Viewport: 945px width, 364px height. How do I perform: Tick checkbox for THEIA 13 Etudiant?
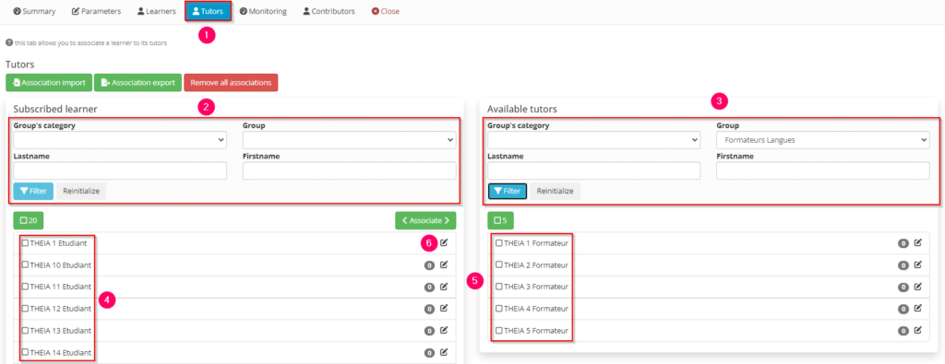pos(25,330)
